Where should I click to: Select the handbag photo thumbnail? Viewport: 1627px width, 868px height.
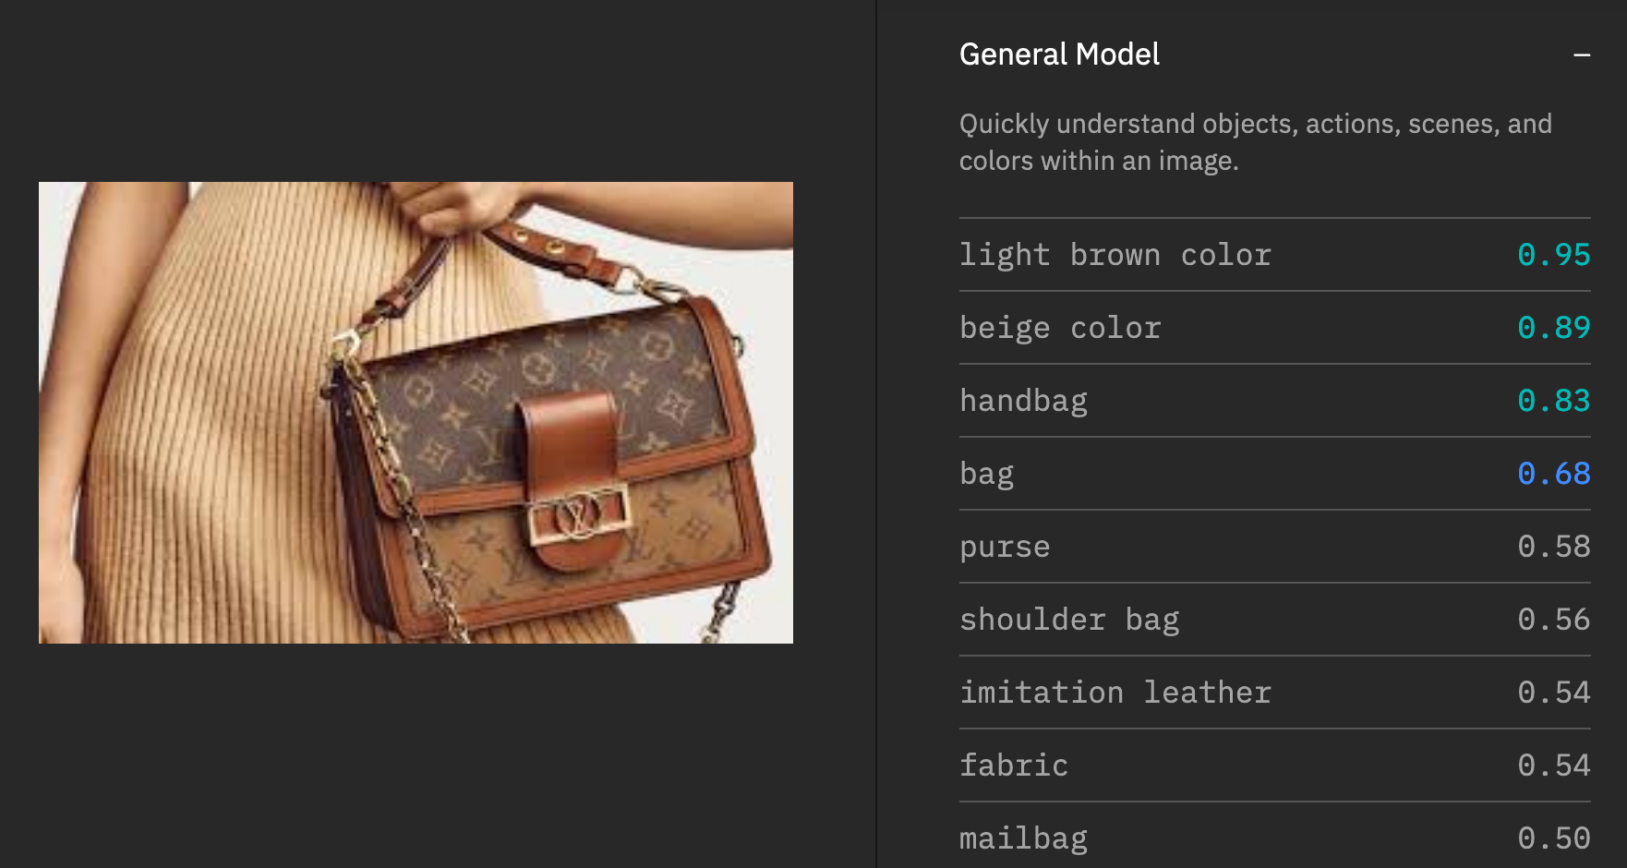[416, 413]
